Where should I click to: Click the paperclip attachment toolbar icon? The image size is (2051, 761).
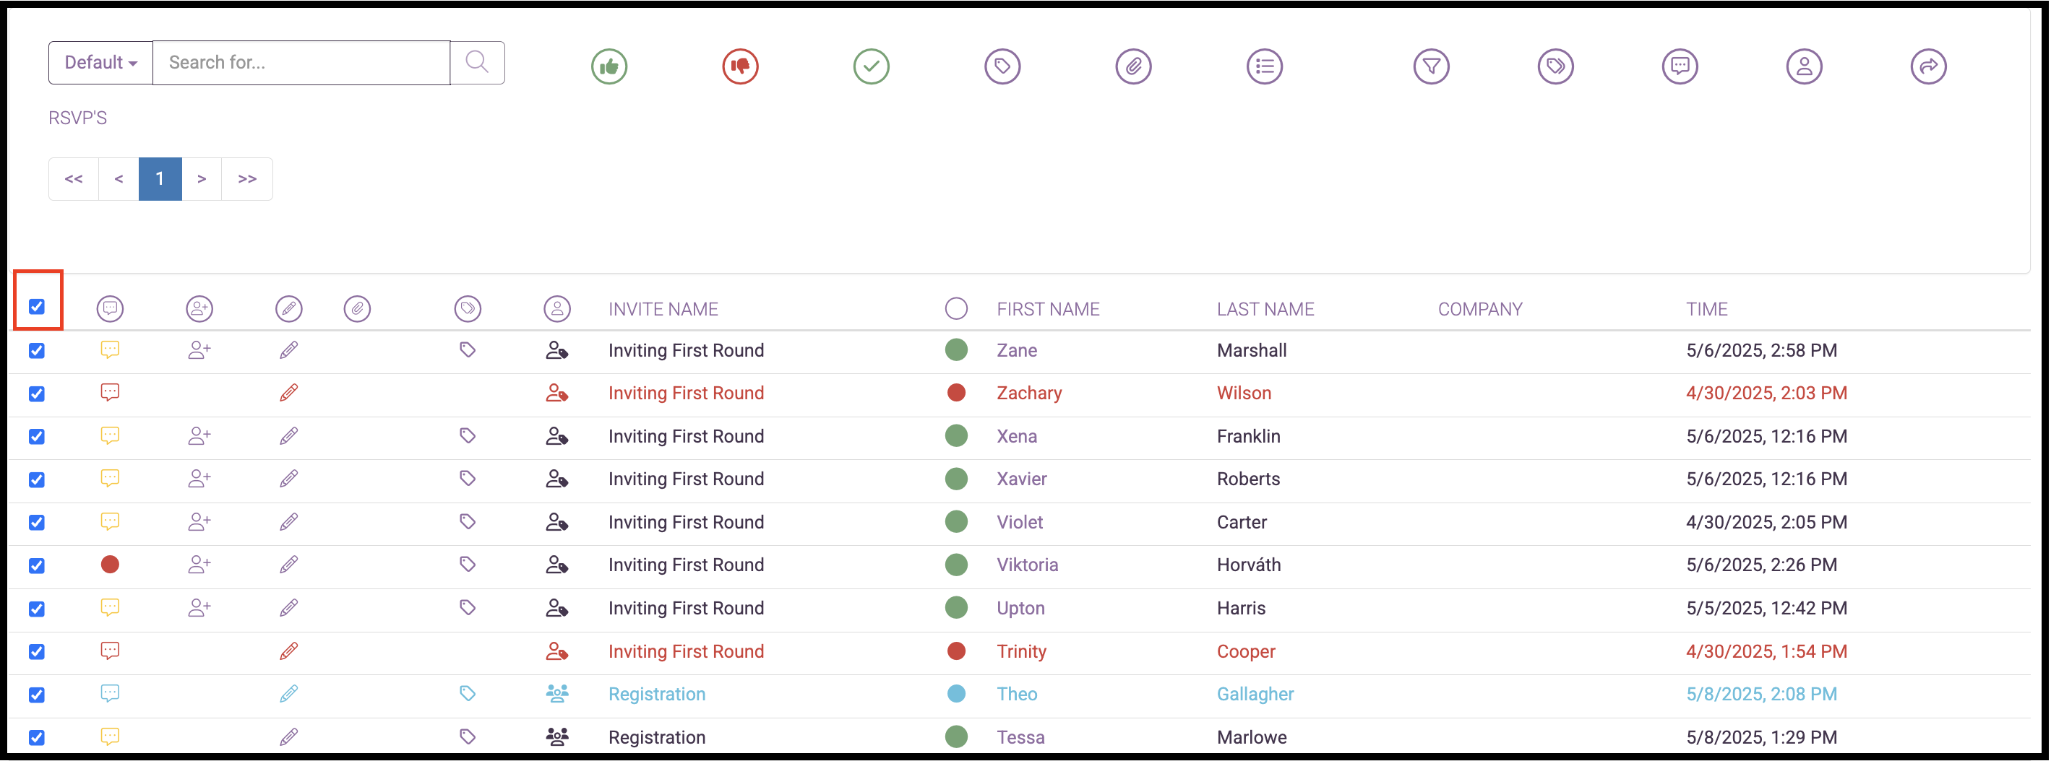[1134, 66]
